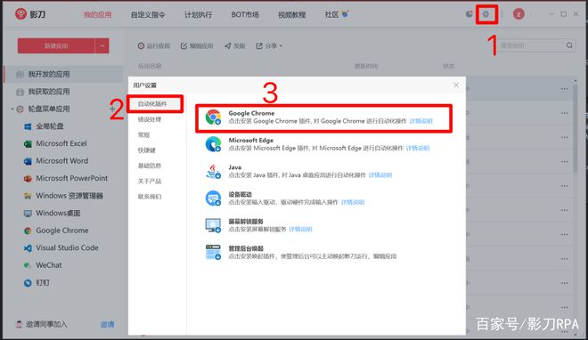Click the search magnifier icon
This screenshot has width=588, height=340.
coord(569,45)
